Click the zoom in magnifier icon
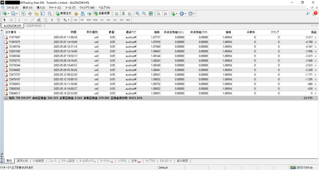Image resolution: width=319 pixels, height=170 pixels. 137,14
